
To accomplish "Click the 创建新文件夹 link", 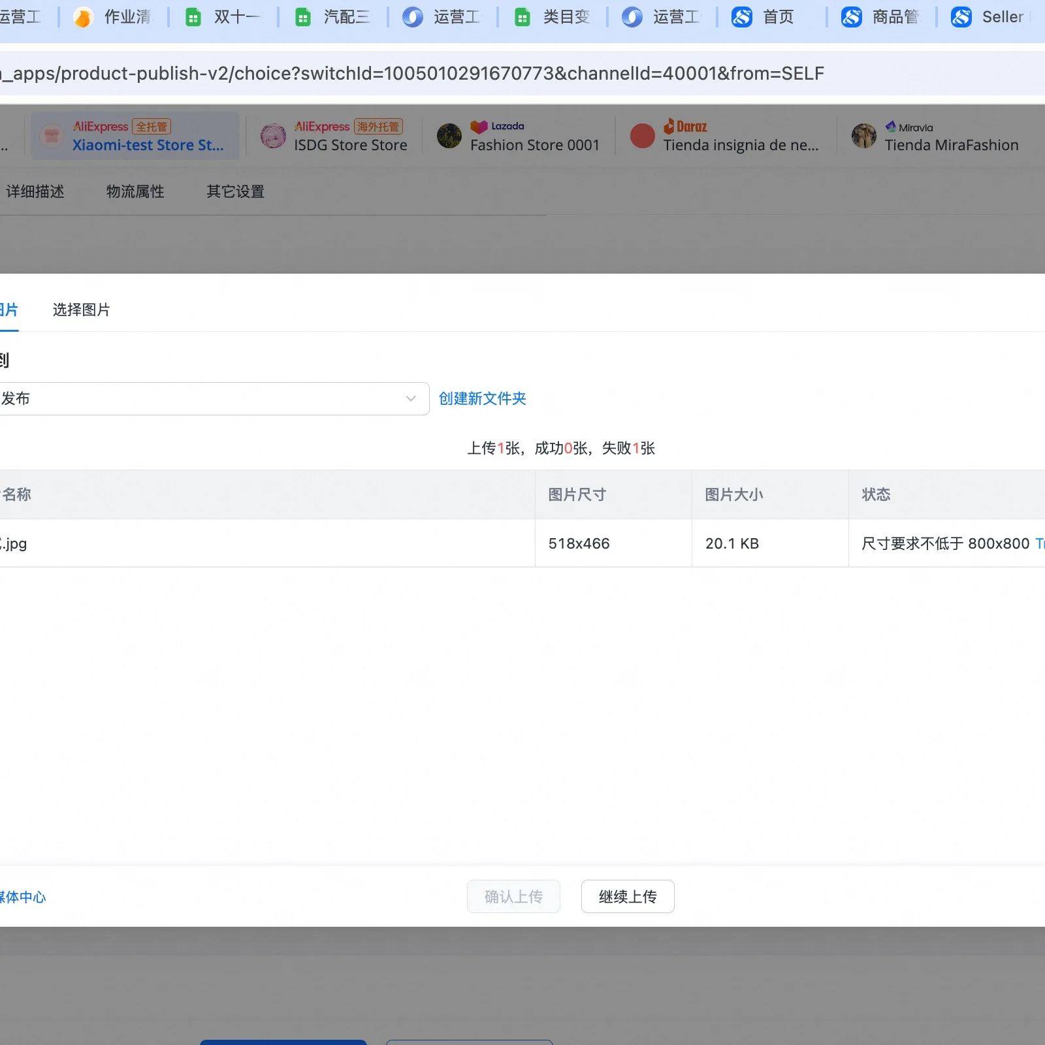I will tap(482, 398).
